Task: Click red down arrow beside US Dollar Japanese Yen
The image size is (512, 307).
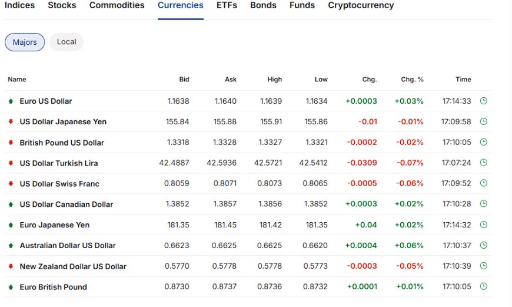Action: tap(11, 121)
